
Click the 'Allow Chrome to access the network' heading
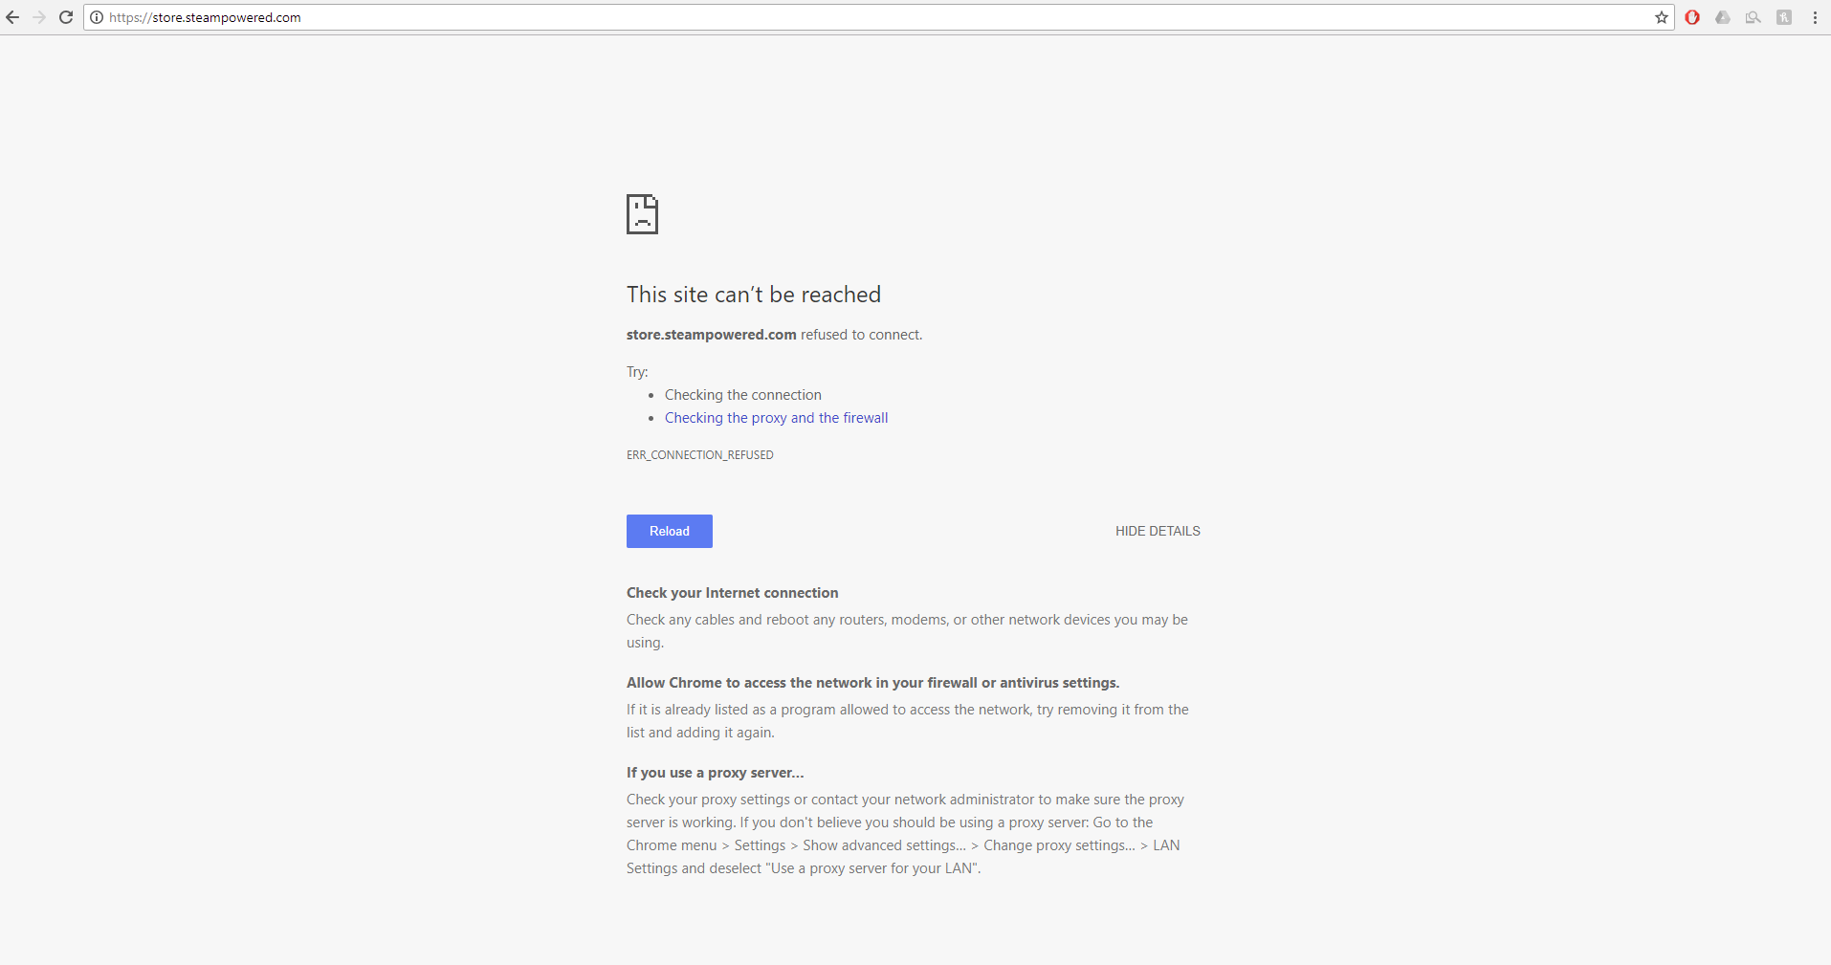tap(873, 683)
